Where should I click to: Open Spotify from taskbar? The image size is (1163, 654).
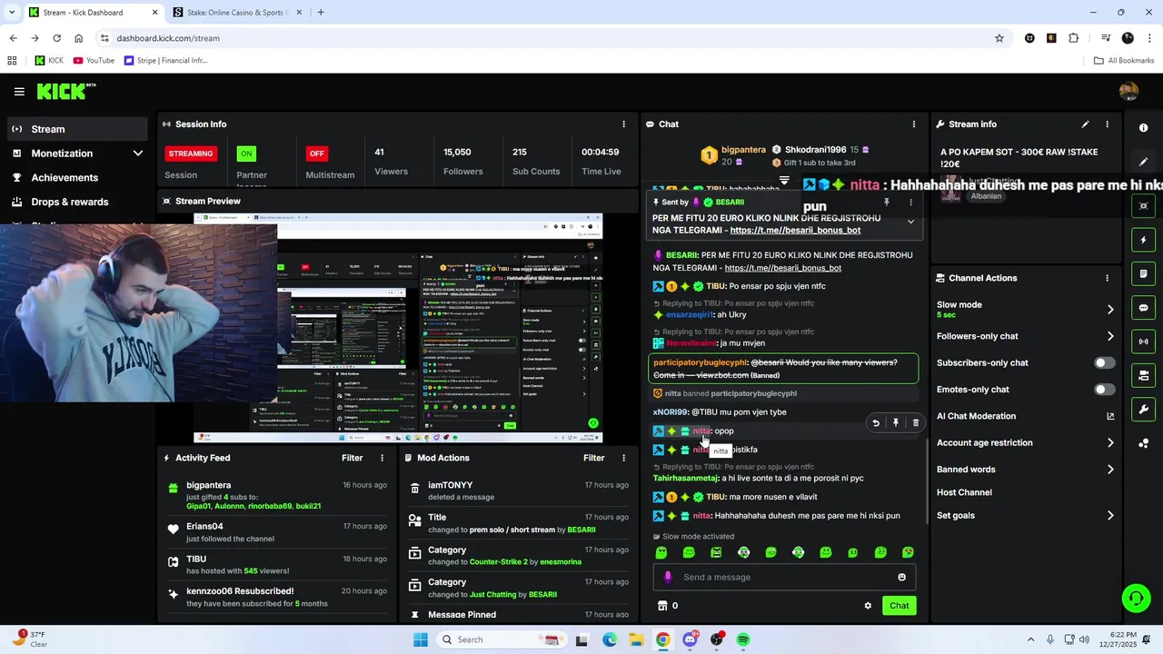(743, 639)
